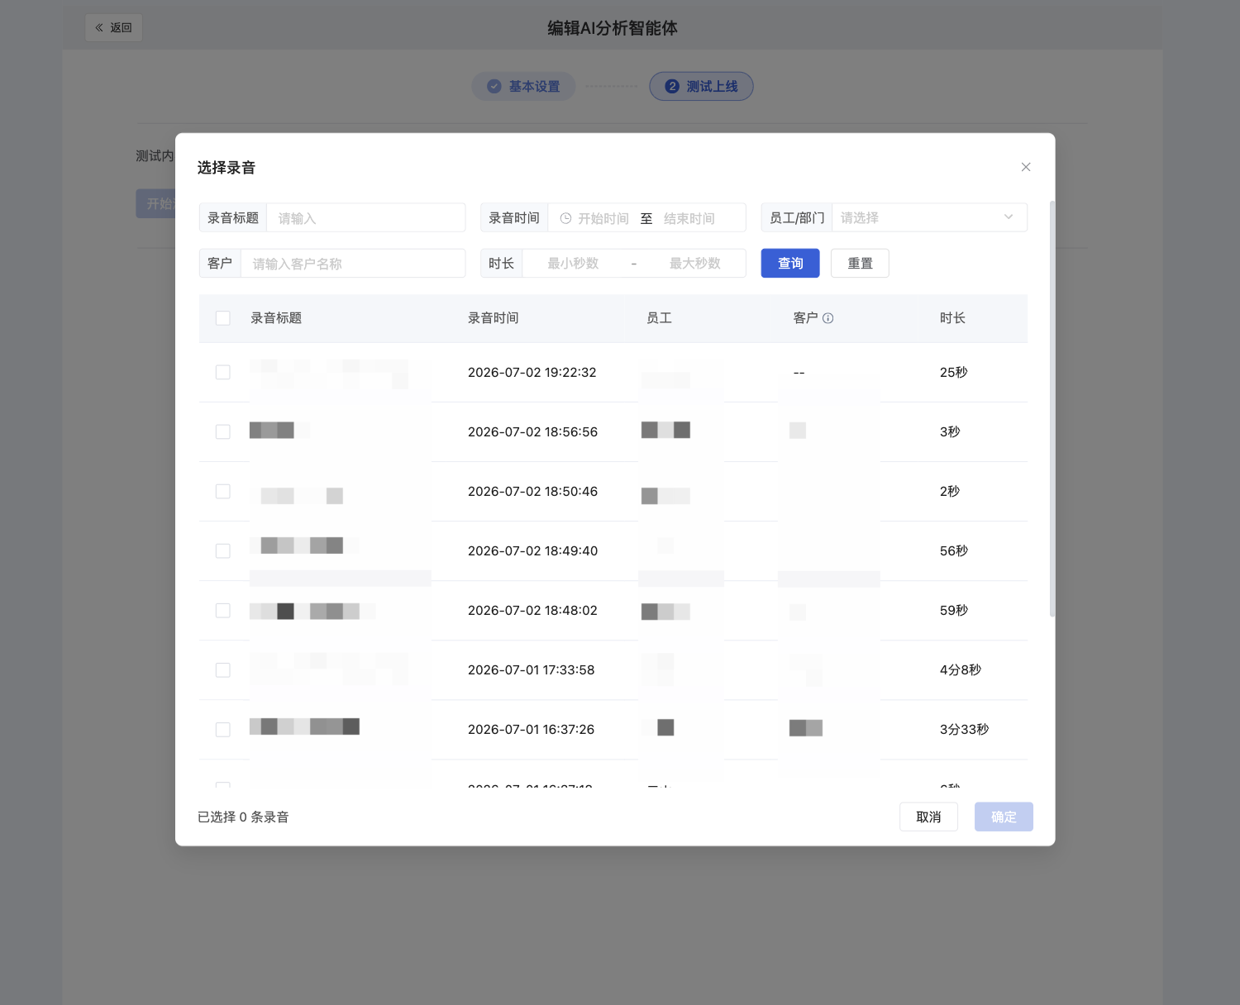
Task: Click the 开始时间 date input
Action: pyautogui.click(x=603, y=218)
